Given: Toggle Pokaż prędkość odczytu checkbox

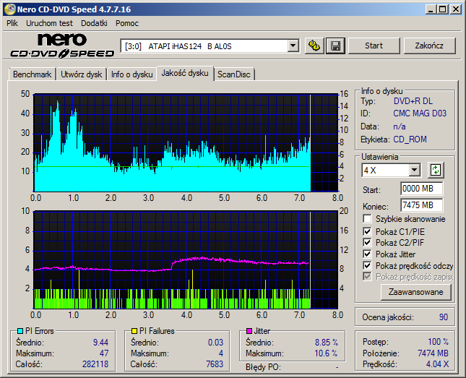Looking at the screenshot, I should tap(367, 265).
